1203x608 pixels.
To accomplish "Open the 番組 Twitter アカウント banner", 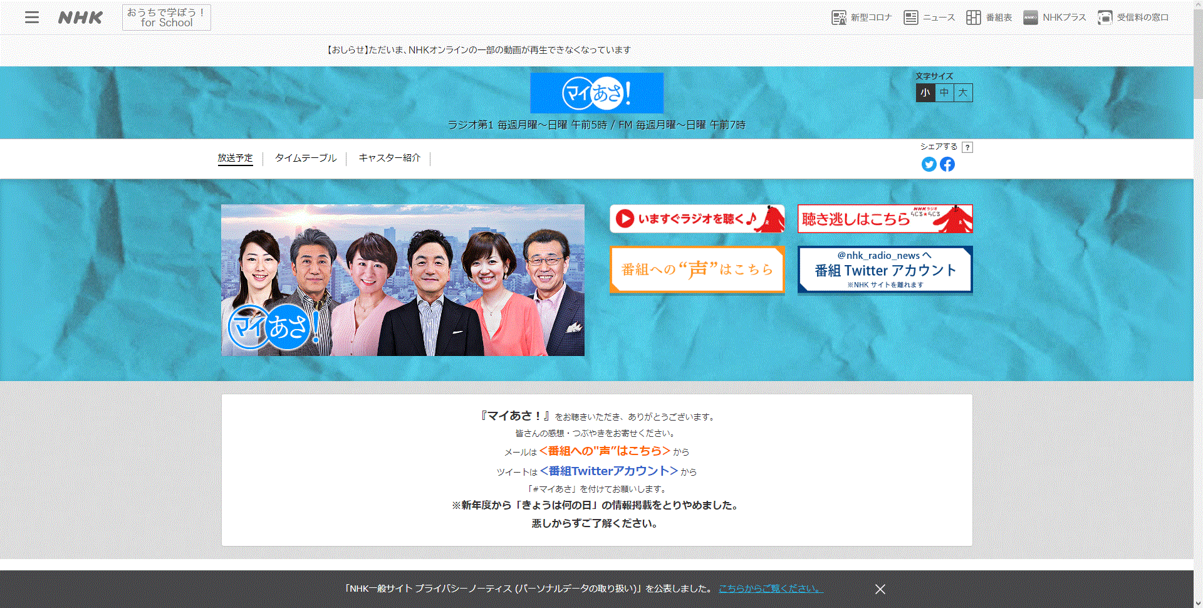I will (x=885, y=270).
